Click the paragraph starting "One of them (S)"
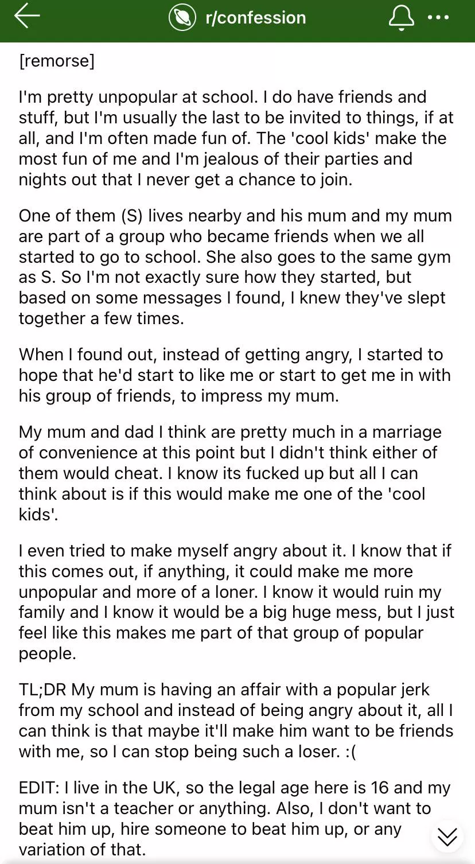475x864 pixels. click(235, 267)
